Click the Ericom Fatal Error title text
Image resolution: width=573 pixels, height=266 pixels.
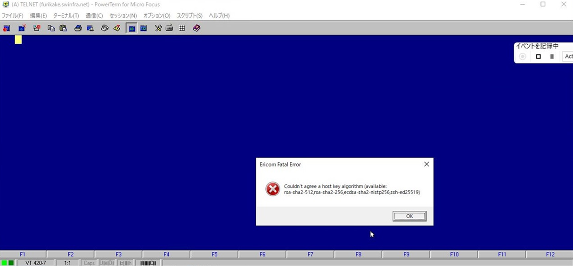280,164
